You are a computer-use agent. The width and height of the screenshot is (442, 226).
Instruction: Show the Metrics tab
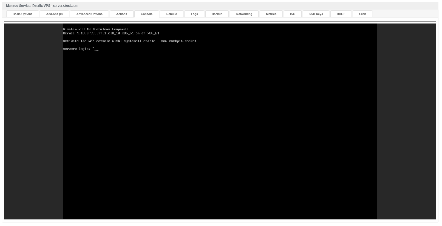(x=271, y=14)
